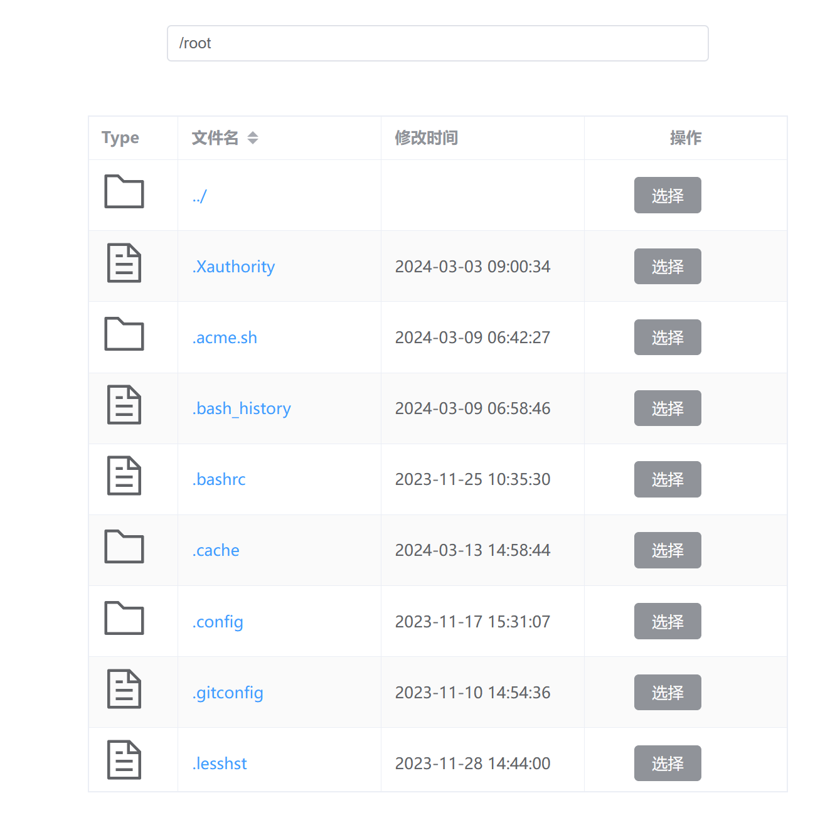Open the .acme.sh folder link
This screenshot has height=820, width=830.
(x=225, y=338)
